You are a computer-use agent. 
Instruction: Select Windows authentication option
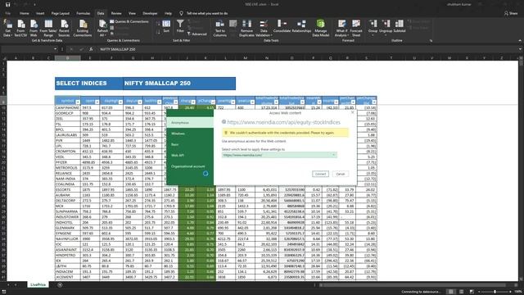coord(190,134)
